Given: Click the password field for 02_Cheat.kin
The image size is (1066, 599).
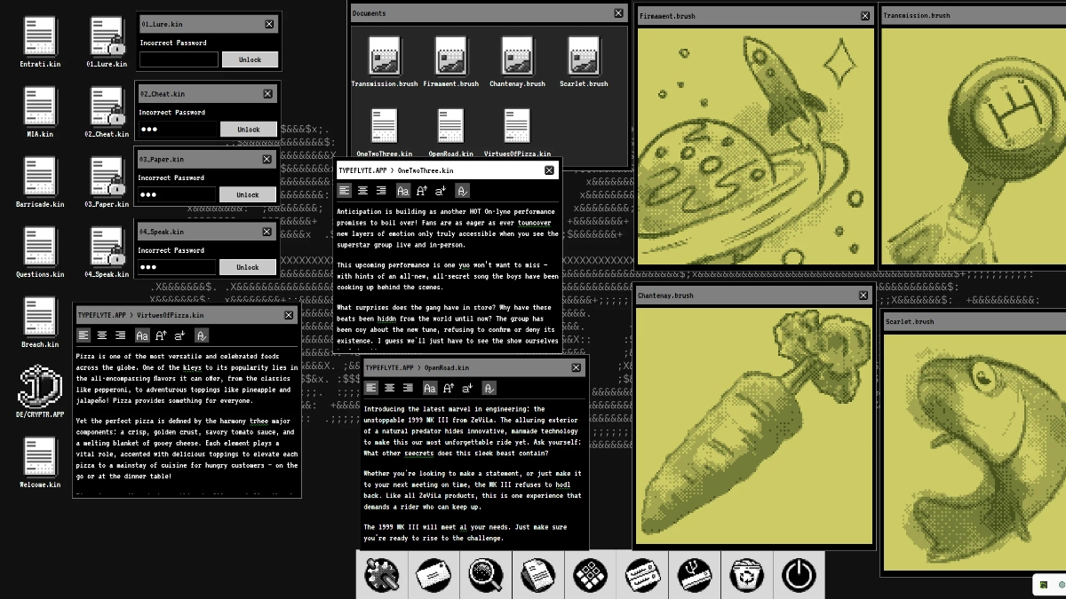Looking at the screenshot, I should [x=177, y=130].
